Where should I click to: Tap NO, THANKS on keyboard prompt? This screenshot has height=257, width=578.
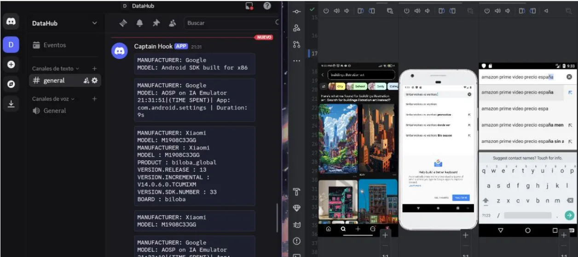[x=441, y=198]
